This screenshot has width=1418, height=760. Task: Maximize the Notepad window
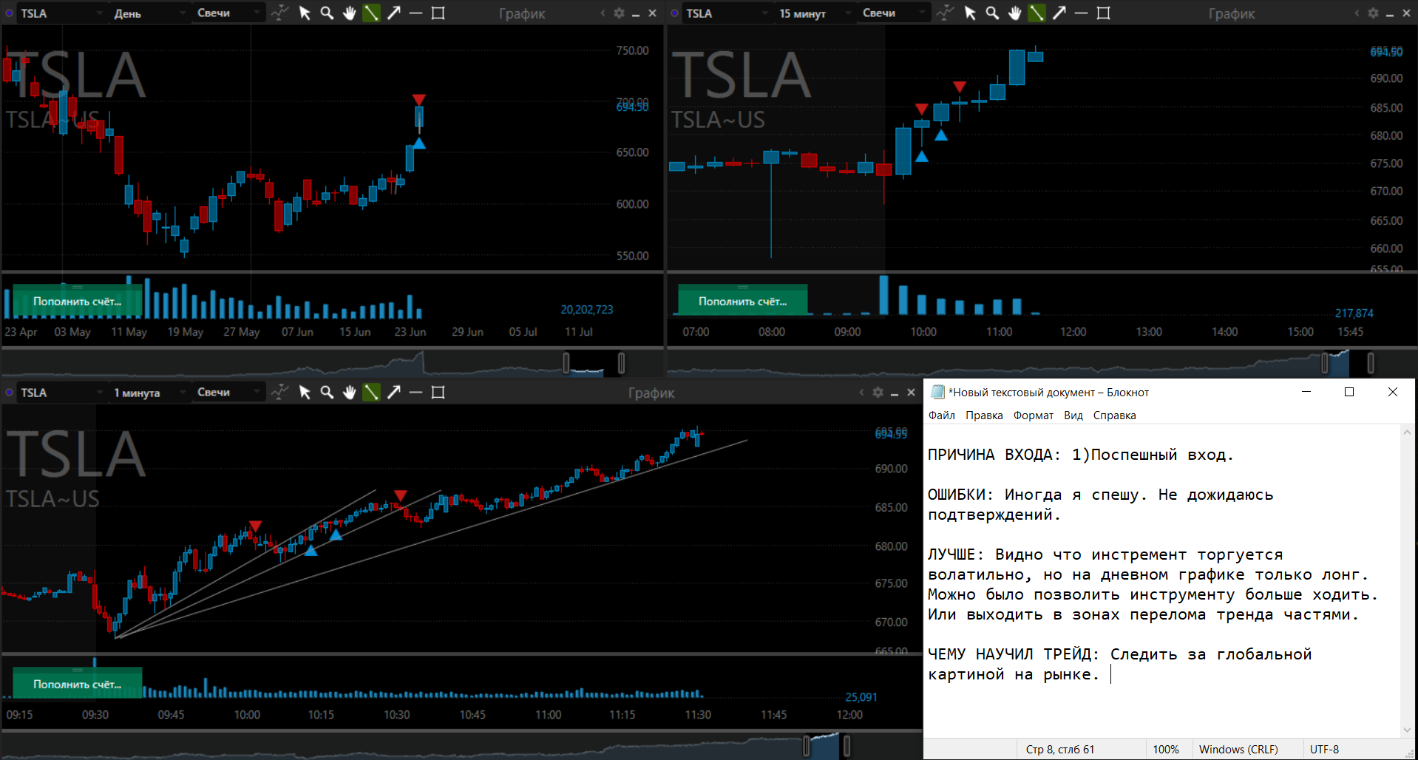point(1349,392)
